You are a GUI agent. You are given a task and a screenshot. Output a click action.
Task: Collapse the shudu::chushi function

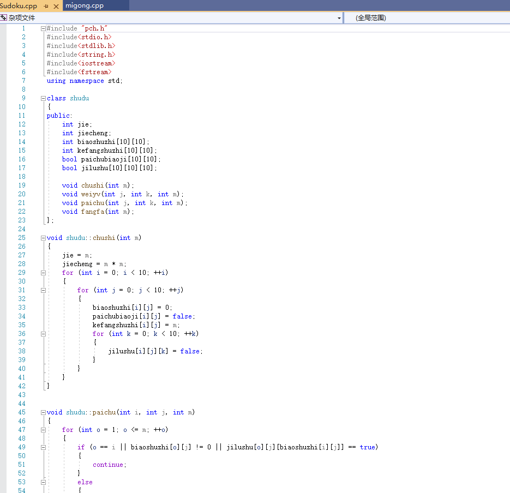(x=43, y=238)
